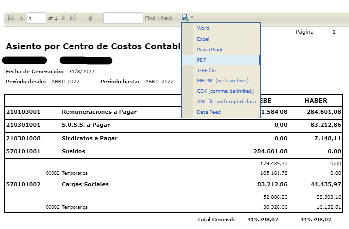Click account code 570101002
The image size is (349, 229).
[23, 184]
